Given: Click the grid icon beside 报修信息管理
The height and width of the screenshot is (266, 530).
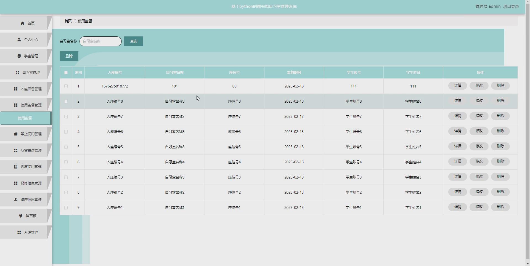Looking at the screenshot, I should 16,183.
